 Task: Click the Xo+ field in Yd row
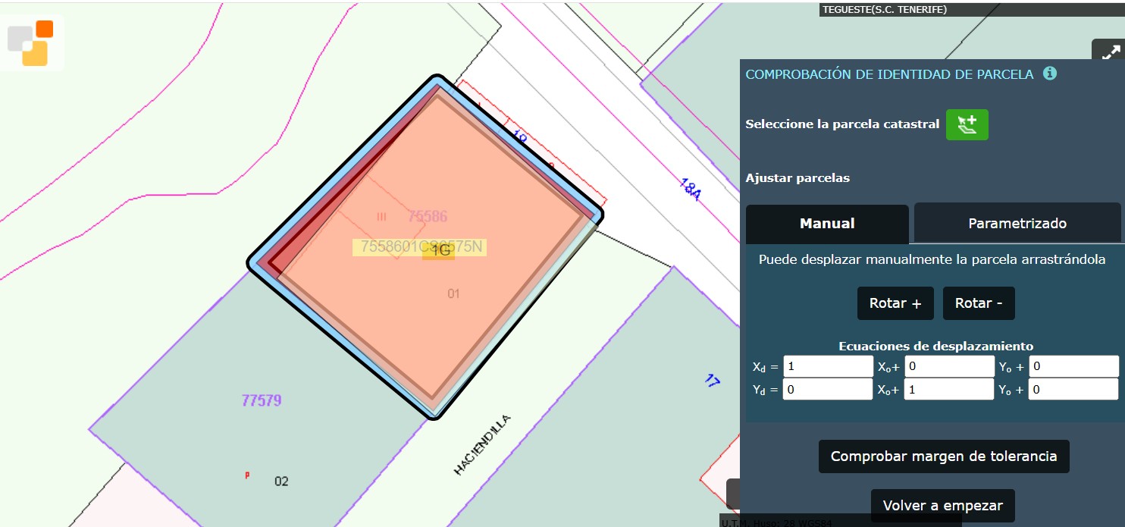click(x=949, y=390)
